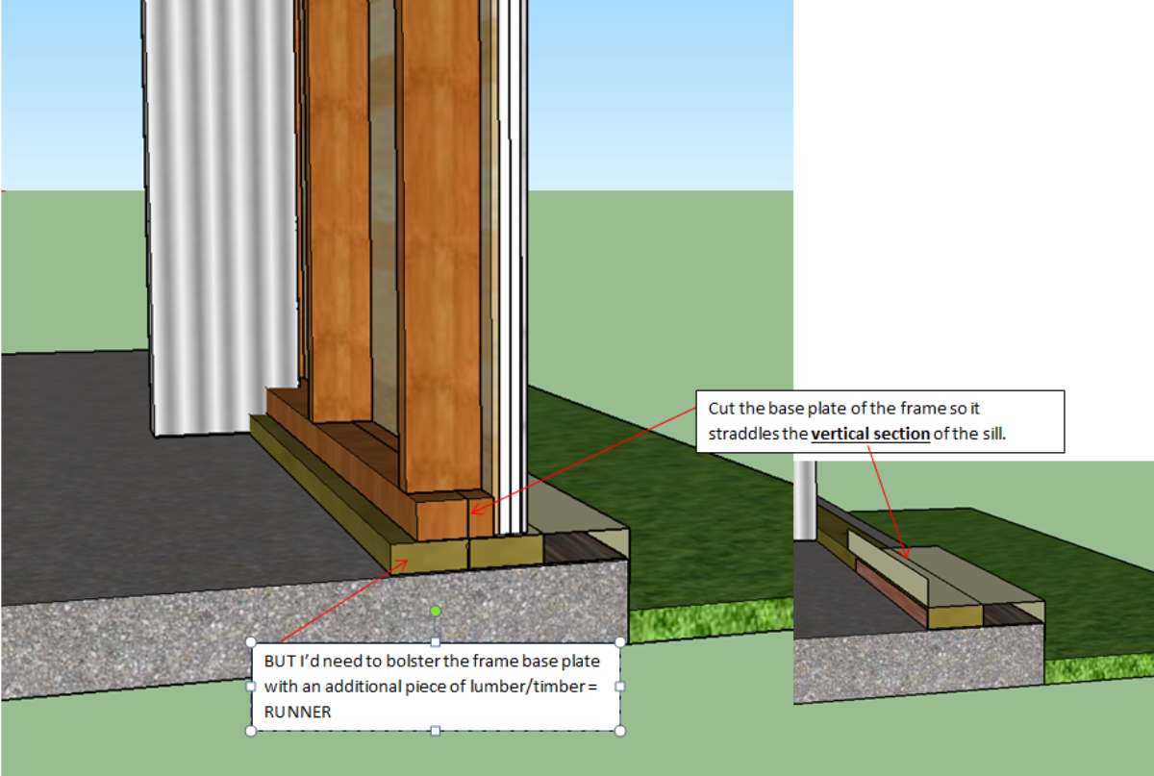Click the green rotation handle above the text box
Viewport: 1154px width, 776px height.
(436, 611)
